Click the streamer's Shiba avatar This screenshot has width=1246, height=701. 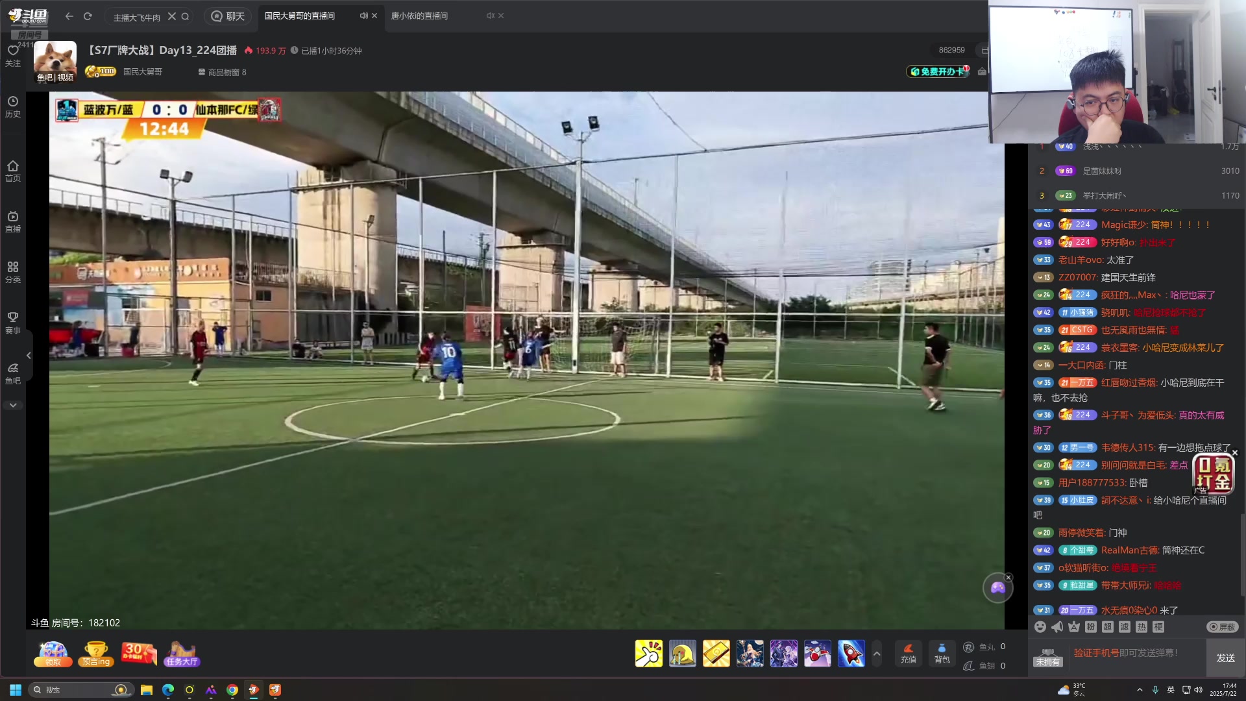pyautogui.click(x=55, y=61)
